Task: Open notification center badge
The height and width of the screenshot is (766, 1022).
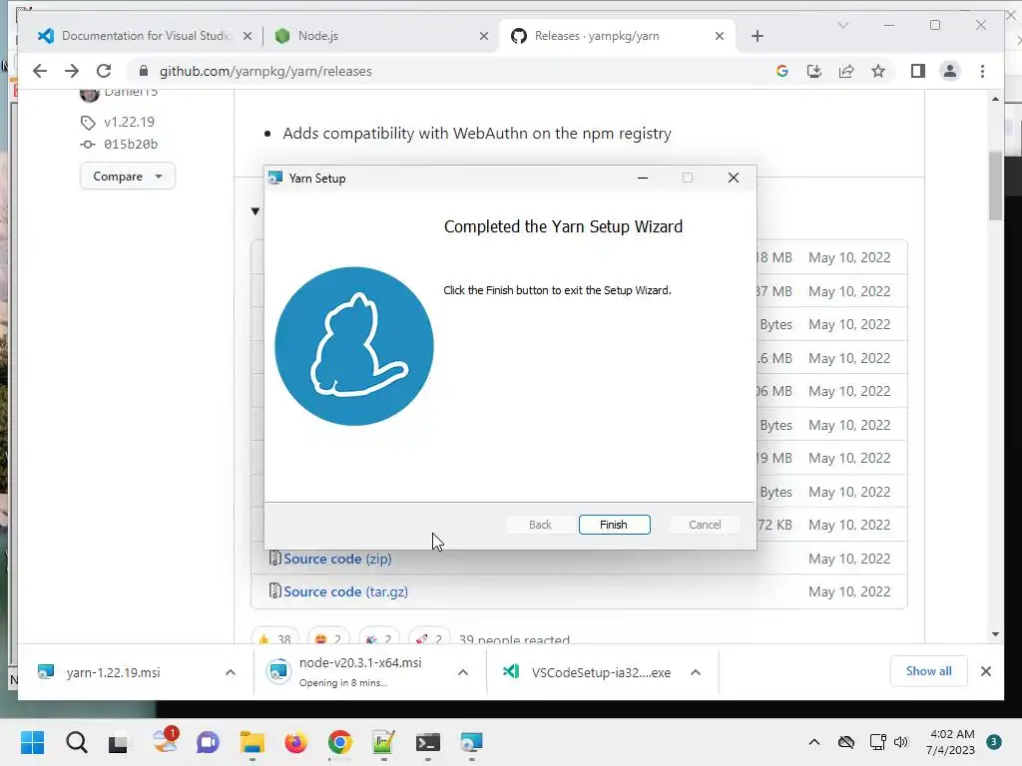Action: coord(994,742)
